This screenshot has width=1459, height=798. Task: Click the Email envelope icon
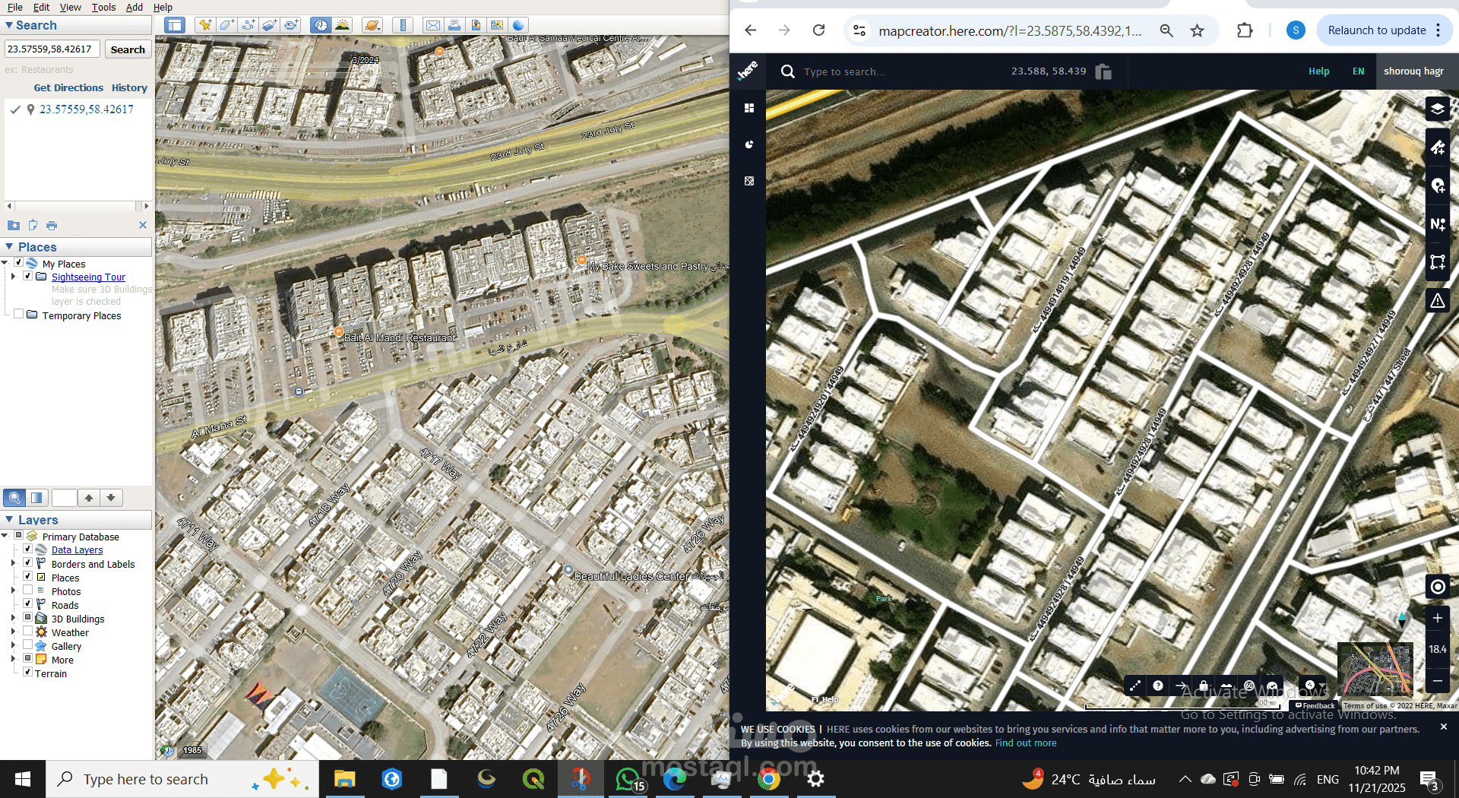(433, 25)
